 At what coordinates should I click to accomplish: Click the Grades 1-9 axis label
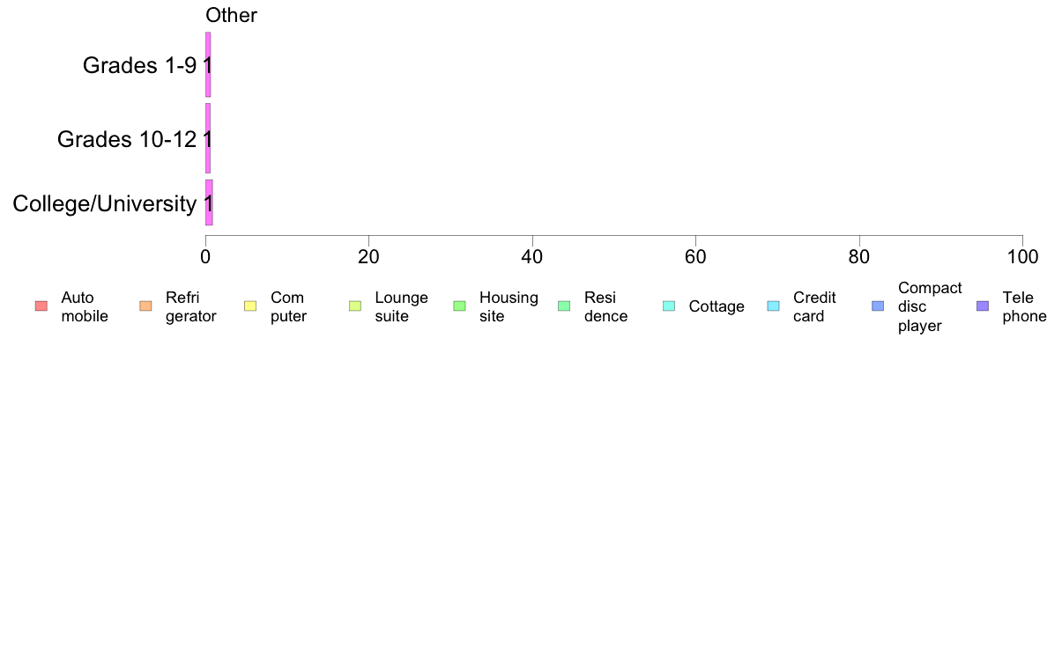point(139,65)
